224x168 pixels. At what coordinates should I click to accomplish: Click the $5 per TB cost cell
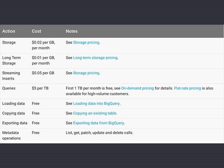[x=40, y=88]
